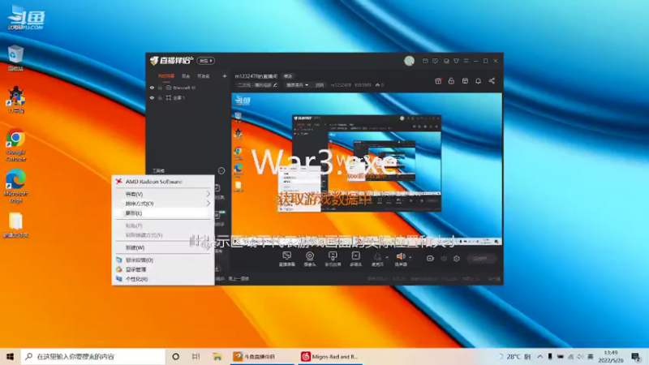Open the Recycle Bin desktop icon

15,58
